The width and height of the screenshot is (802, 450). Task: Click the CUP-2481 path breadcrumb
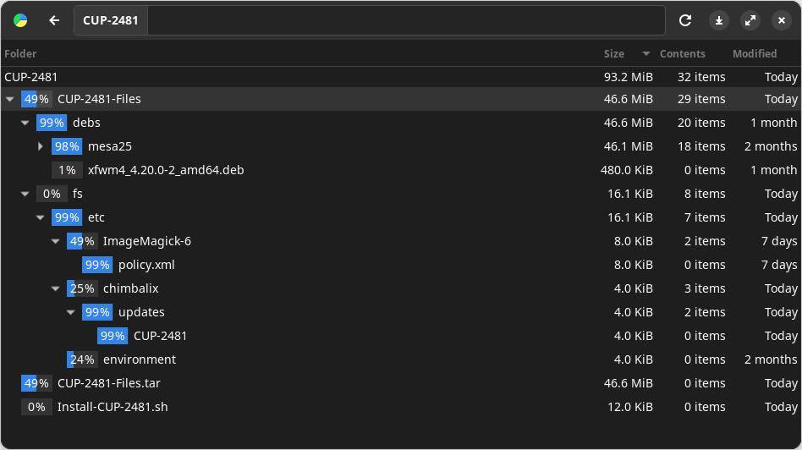click(x=111, y=20)
